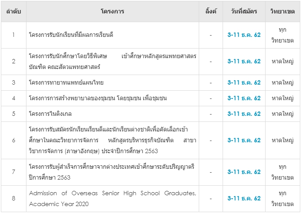Select the โครงการไนติงเกล project name
302x213 pixels.
pyautogui.click(x=50, y=114)
